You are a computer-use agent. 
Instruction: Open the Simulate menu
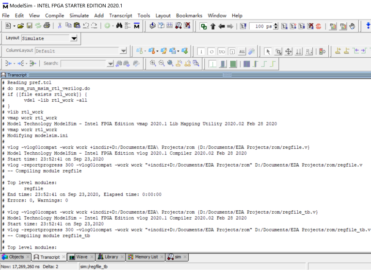click(79, 16)
